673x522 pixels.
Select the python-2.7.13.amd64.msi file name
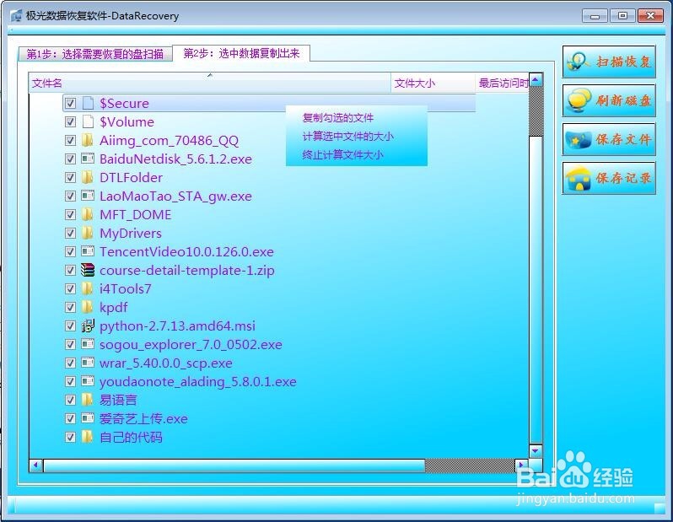177,326
